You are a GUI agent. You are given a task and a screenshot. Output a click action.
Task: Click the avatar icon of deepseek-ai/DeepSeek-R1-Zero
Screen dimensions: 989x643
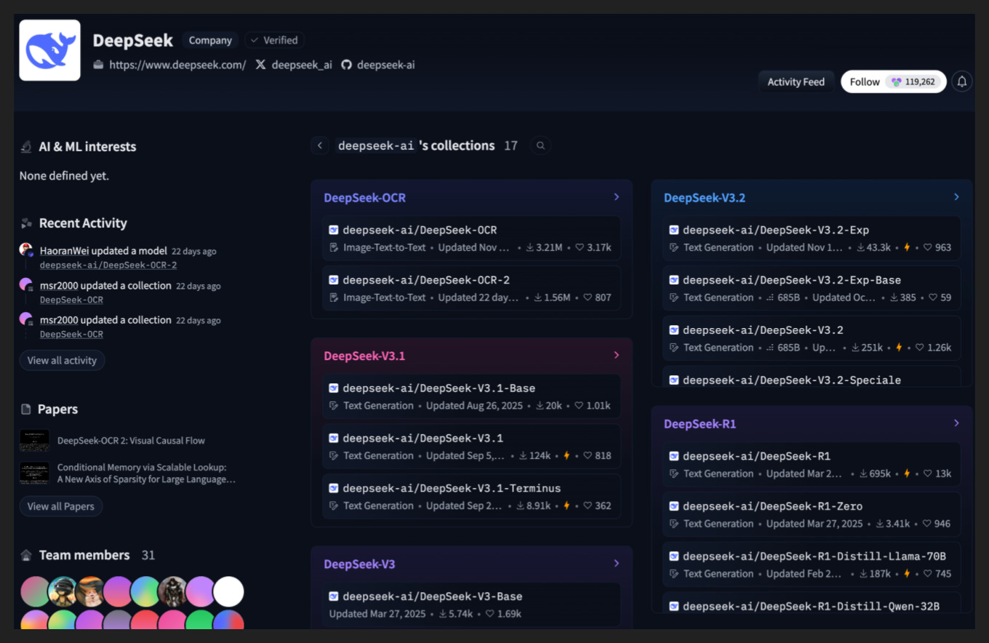[x=674, y=506]
